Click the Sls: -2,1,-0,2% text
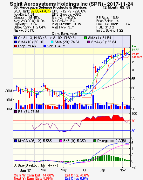 pyautogui.click(x=64, y=18)
